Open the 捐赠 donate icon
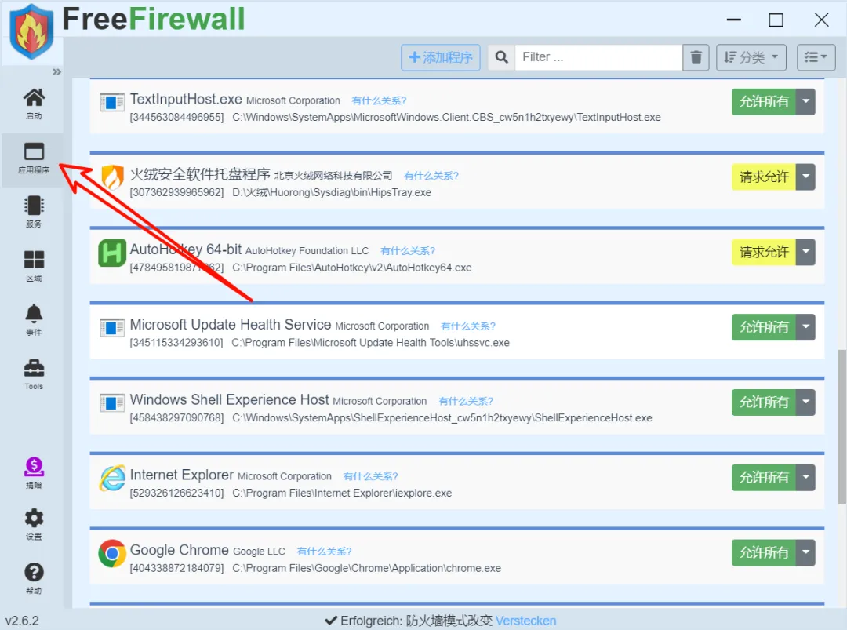The width and height of the screenshot is (847, 630). [x=34, y=473]
